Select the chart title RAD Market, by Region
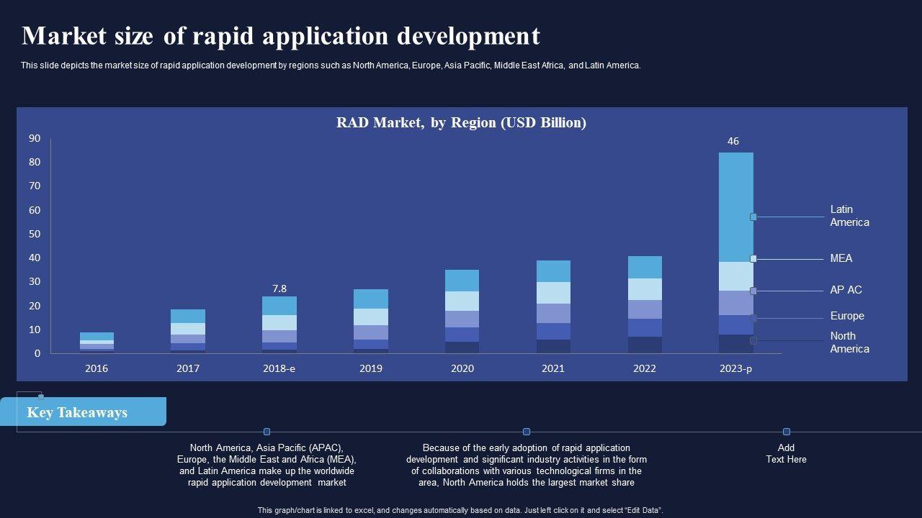This screenshot has width=922, height=518. pyautogui.click(x=461, y=123)
